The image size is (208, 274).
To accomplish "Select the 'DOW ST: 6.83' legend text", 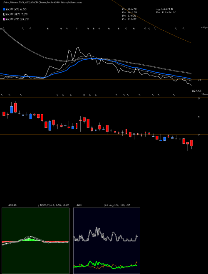I will point(16,9).
